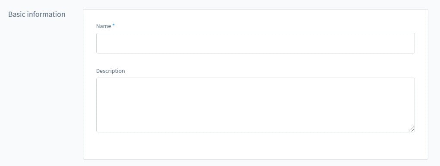Click the Name input field
The width and height of the screenshot is (440, 166).
coord(255,43)
